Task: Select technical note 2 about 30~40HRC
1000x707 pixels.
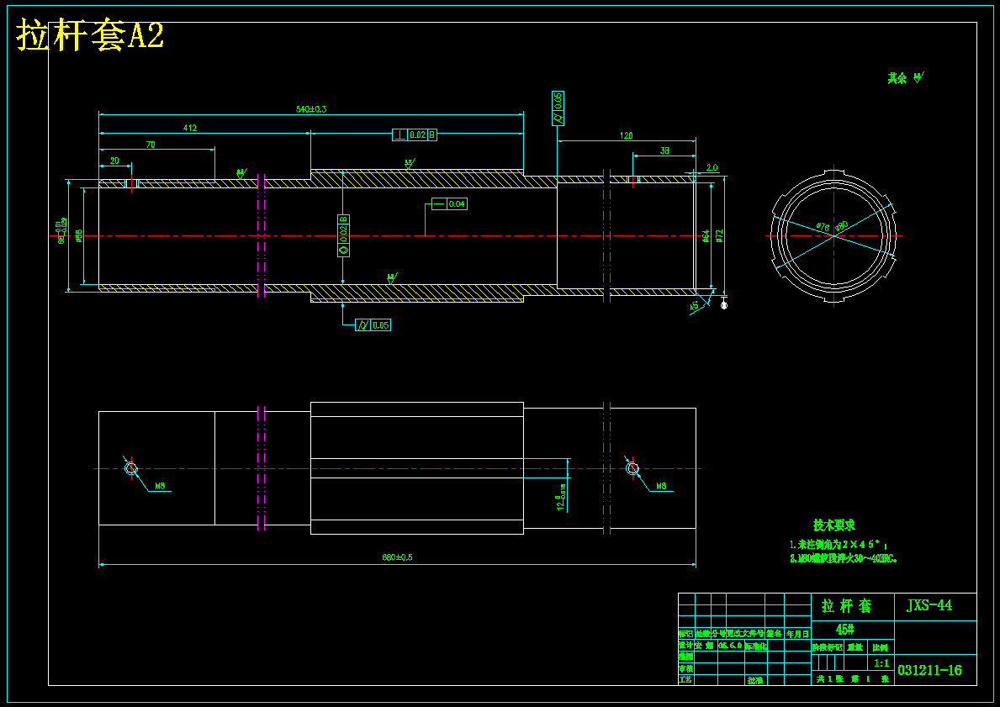Action: pyautogui.click(x=843, y=558)
